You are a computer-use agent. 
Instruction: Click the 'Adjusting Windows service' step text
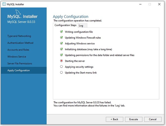tap(80, 44)
